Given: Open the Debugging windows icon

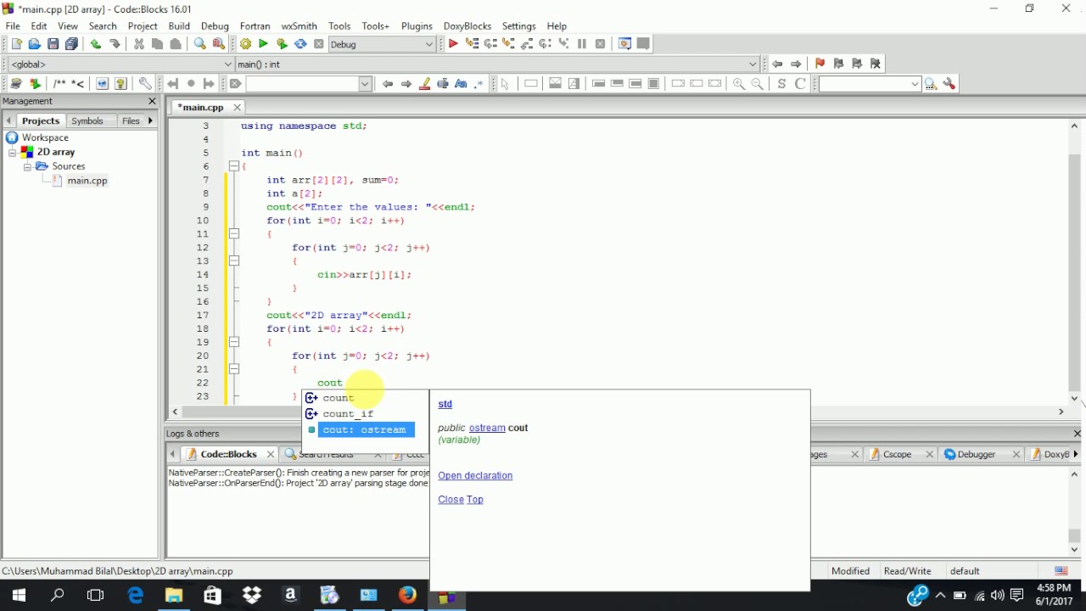Looking at the screenshot, I should [624, 44].
